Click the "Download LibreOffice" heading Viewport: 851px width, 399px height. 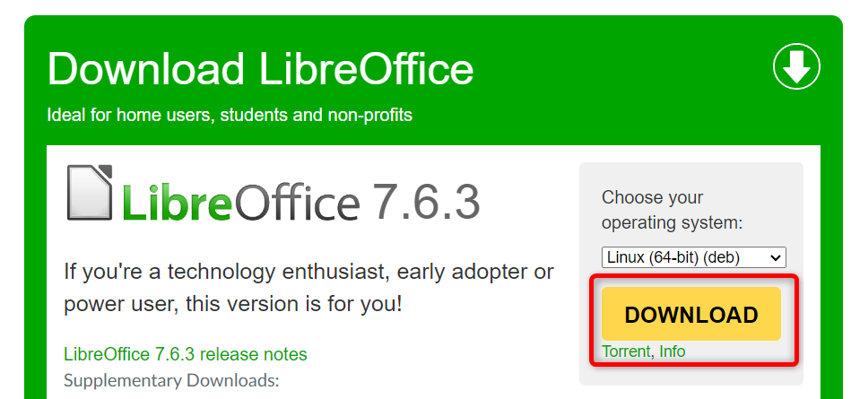pos(260,69)
